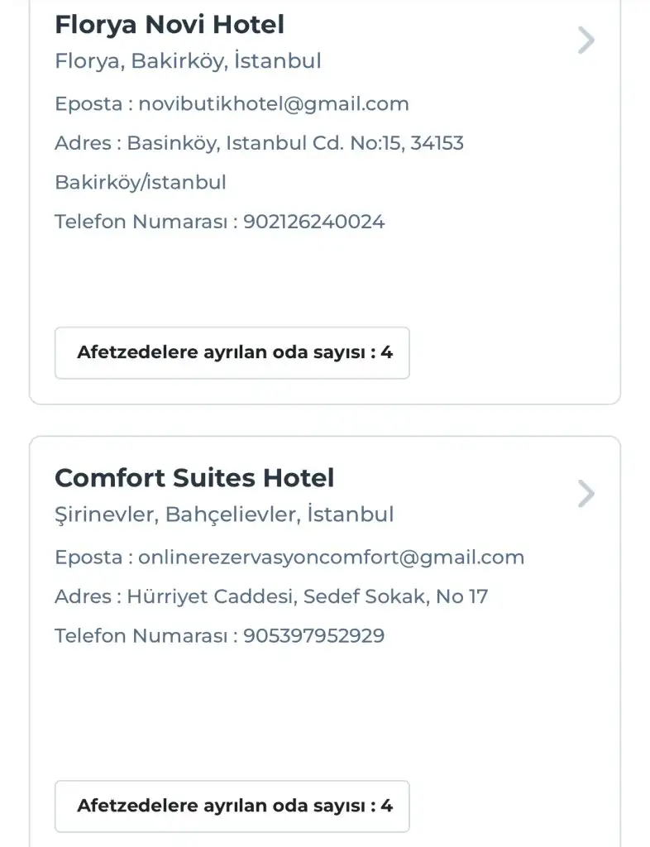Tap phone number 905397952929
650x847 pixels.
[x=314, y=636]
